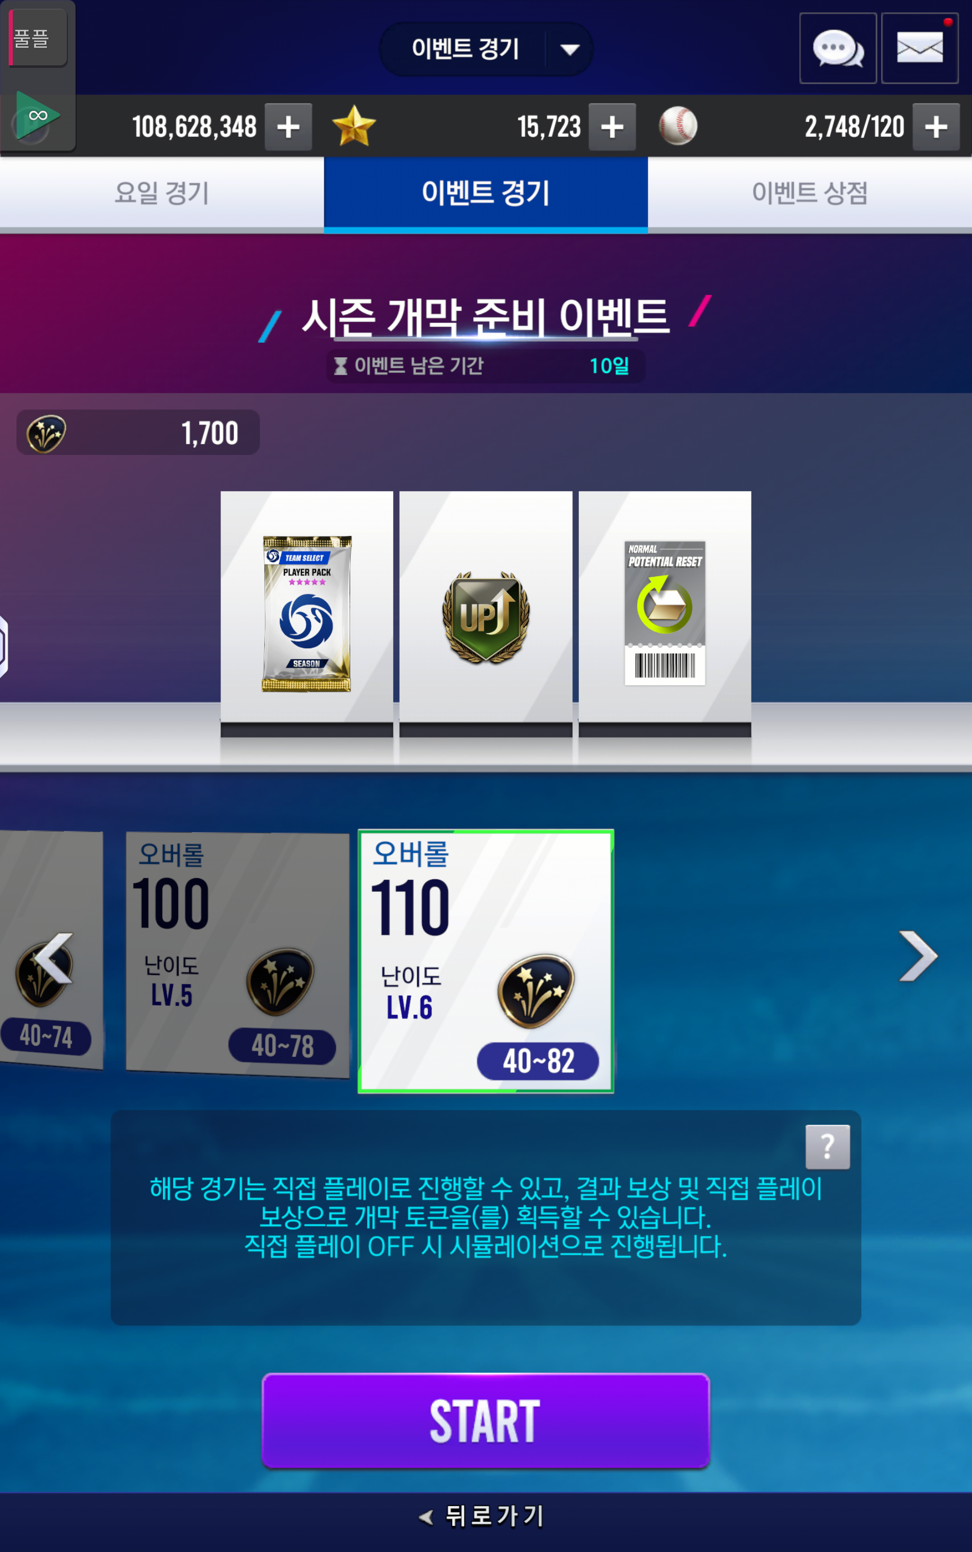This screenshot has width=972, height=1552.
Task: Open the chat speech bubble icon
Action: 838,48
